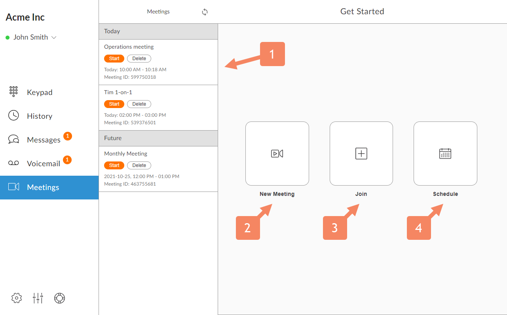Join a meeting using the plus icon
Viewport: 507px width, 315px height.
(361, 154)
